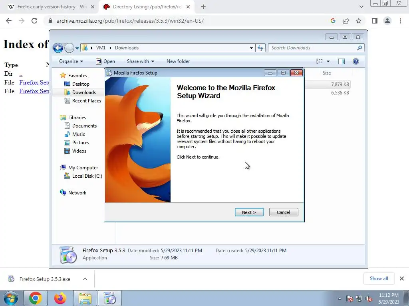
Task: Focus the Search Downloads field
Action: pos(313,48)
